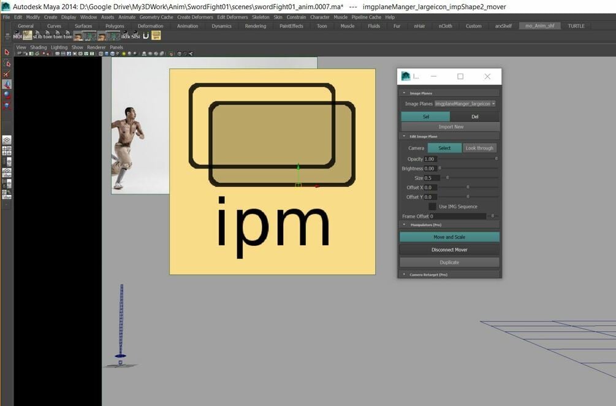This screenshot has width=616, height=406.
Task: Switch to TURTLE shelf tab
Action: [576, 26]
